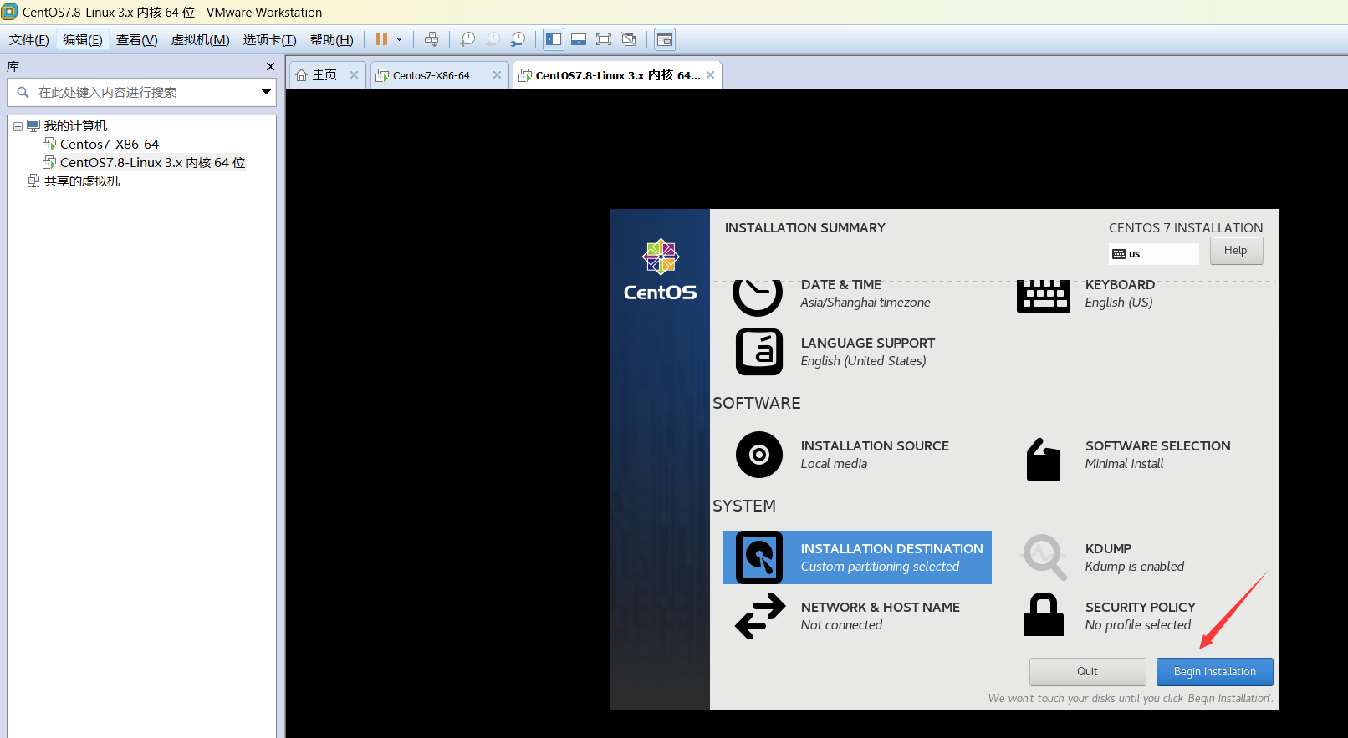Open NETWORK & HOST NAME settings
The width and height of the screenshot is (1348, 738).
[x=880, y=616]
